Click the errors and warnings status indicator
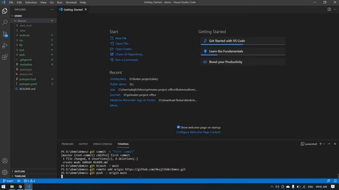The width and height of the screenshot is (339, 190). click(30, 180)
